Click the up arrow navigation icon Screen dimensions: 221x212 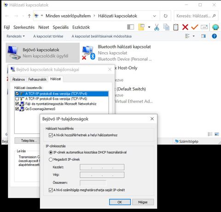pyautogui.click(x=29, y=16)
